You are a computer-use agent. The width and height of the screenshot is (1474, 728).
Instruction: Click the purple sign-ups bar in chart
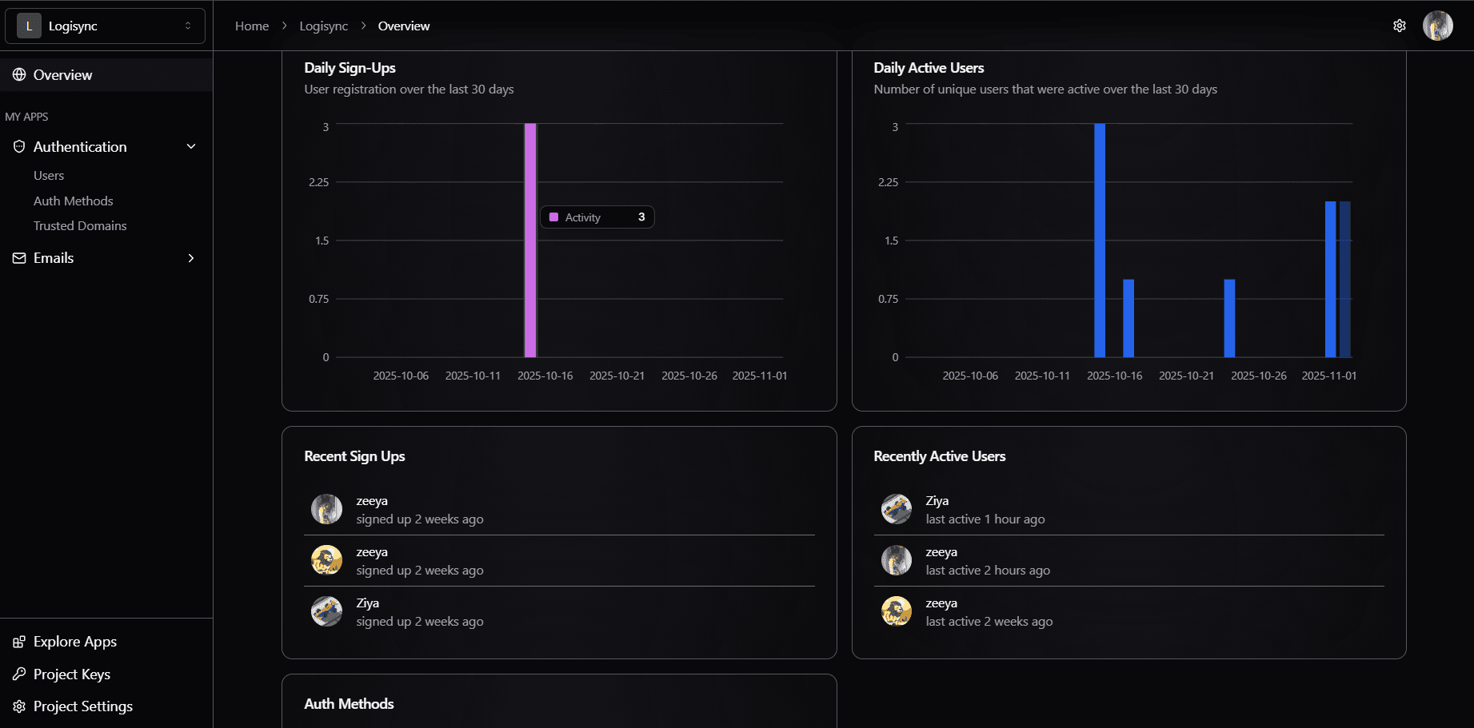530,240
